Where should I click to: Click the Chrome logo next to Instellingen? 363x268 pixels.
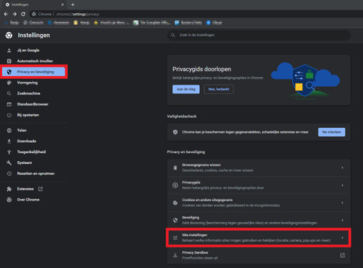[9, 35]
